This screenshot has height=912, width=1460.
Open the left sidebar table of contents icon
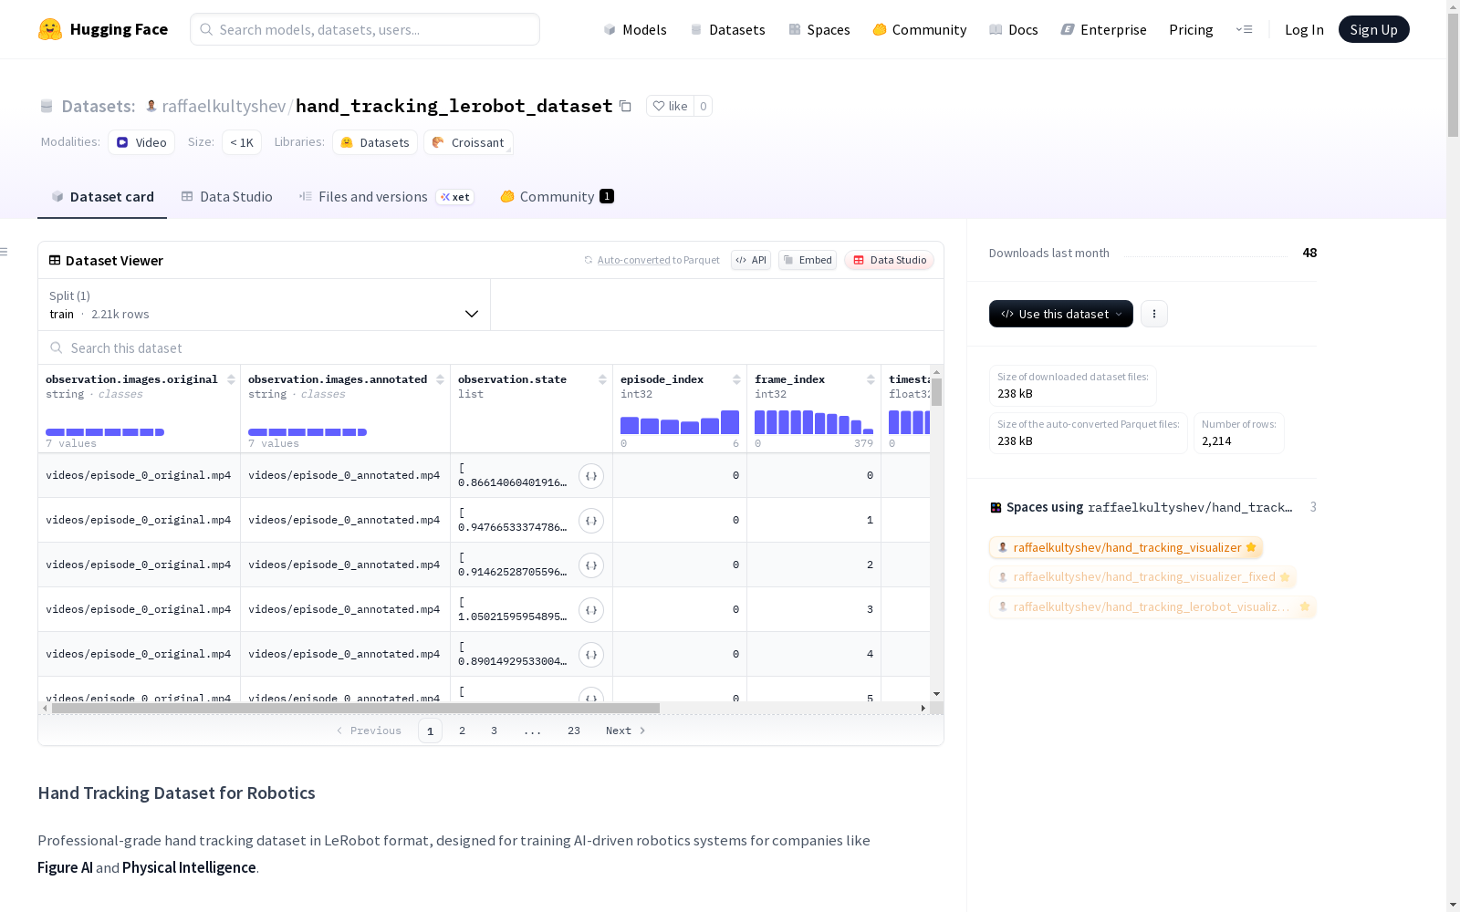(x=5, y=252)
